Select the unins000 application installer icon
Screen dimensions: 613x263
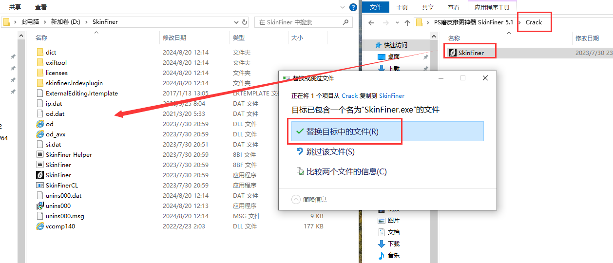click(40, 206)
